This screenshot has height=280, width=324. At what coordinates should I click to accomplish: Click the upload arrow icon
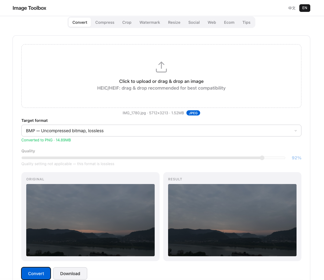tap(161, 67)
